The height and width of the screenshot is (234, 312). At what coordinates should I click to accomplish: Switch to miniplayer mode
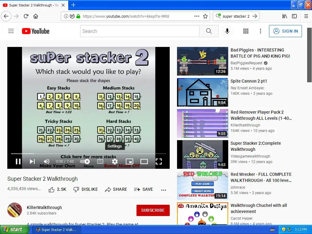coord(129,161)
